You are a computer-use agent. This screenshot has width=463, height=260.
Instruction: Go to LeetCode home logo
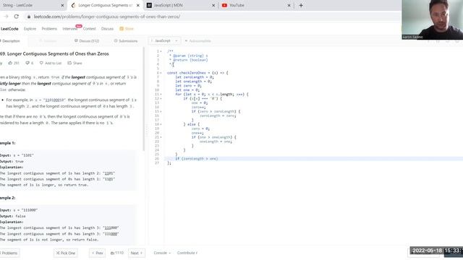point(9,29)
